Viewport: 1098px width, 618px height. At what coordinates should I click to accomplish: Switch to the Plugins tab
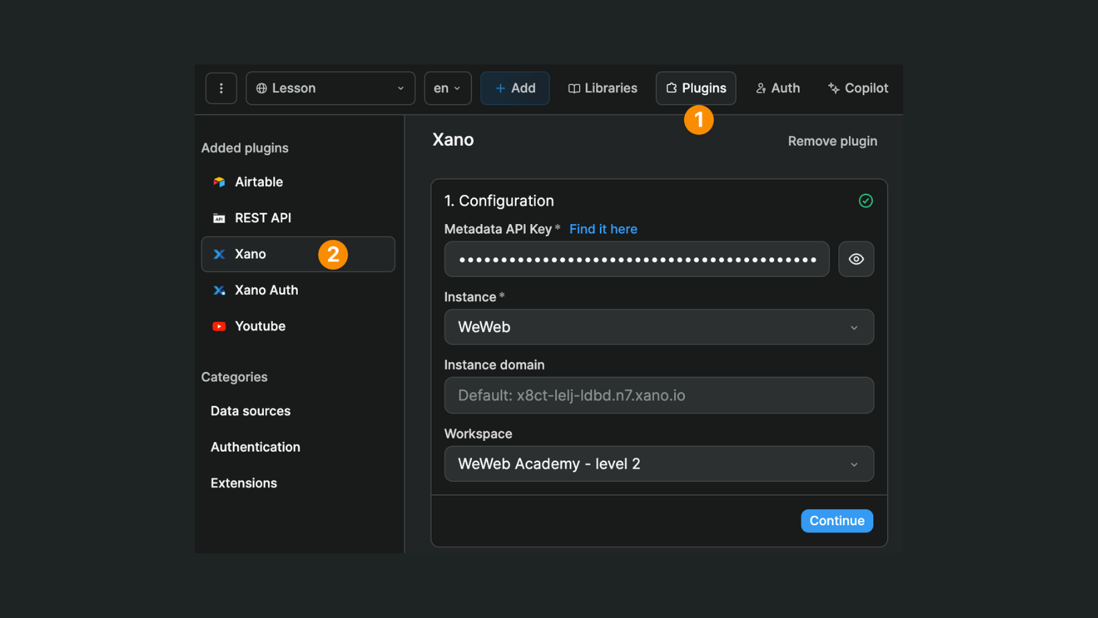[x=696, y=88]
